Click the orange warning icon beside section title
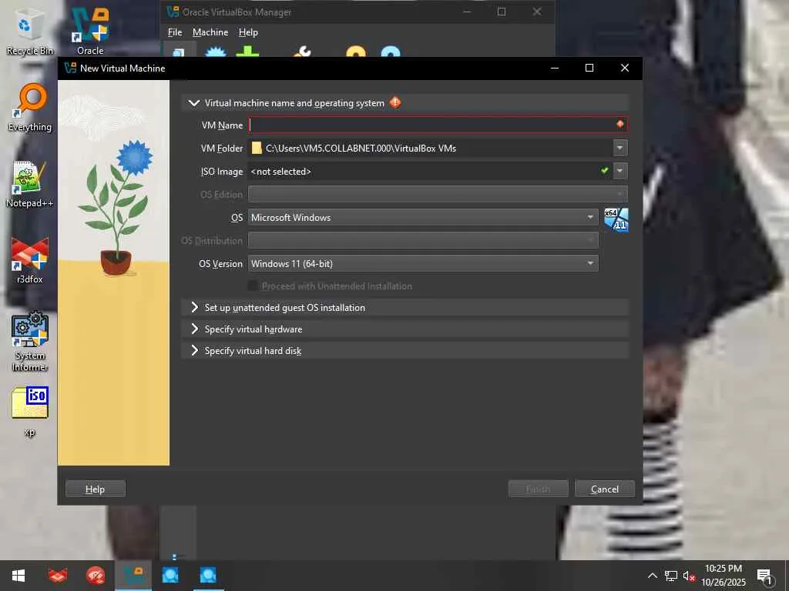789x591 pixels. click(x=395, y=102)
